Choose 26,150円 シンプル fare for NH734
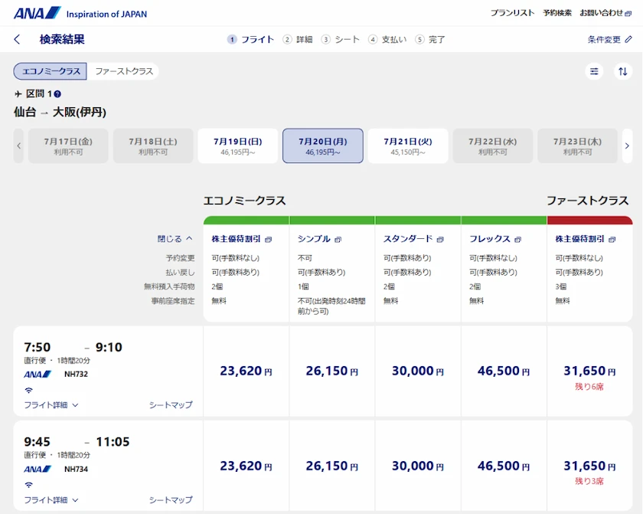 click(x=331, y=466)
